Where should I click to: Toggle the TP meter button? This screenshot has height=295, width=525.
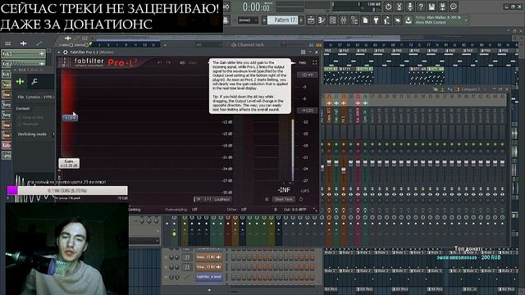click(199, 199)
